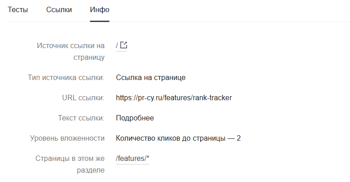Screen dimensions: 350x182
Task: Click the Страницы в этом же разделе label
Action: [x=70, y=164]
